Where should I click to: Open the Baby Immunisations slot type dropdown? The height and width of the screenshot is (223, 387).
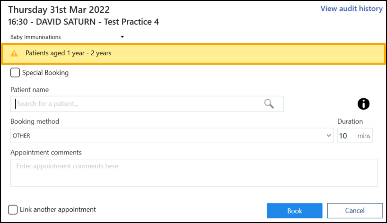[x=122, y=37]
